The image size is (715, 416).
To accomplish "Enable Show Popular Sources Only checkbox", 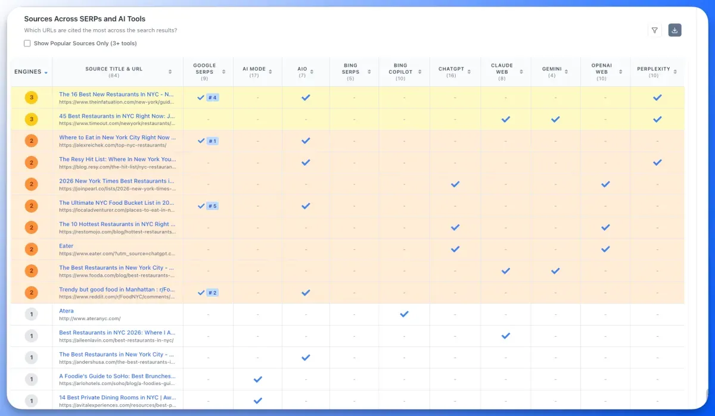I will 27,43.
